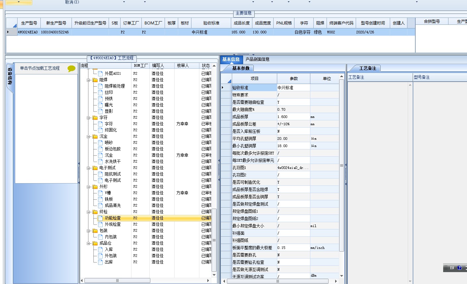Collapse the 字符 tree node
The width and height of the screenshot is (467, 284).
(89, 118)
